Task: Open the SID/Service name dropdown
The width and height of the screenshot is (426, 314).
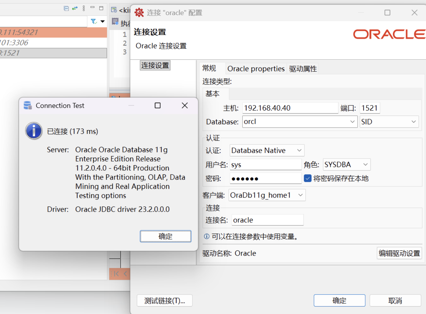Action: click(389, 122)
